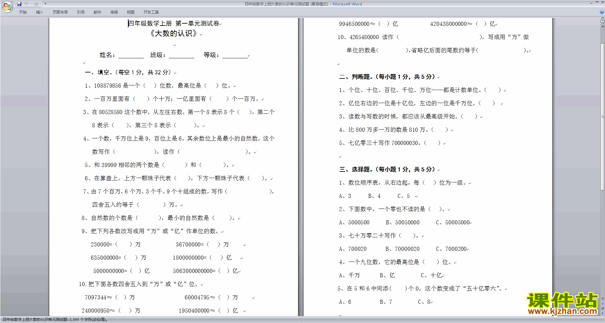605x323 pixels.
Task: Open the 审阅 ribbon tab
Action: [x=114, y=12]
